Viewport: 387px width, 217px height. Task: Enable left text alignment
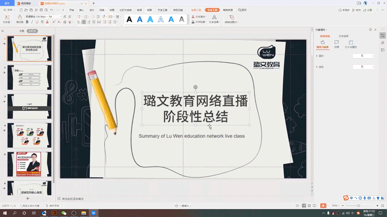[79, 22]
